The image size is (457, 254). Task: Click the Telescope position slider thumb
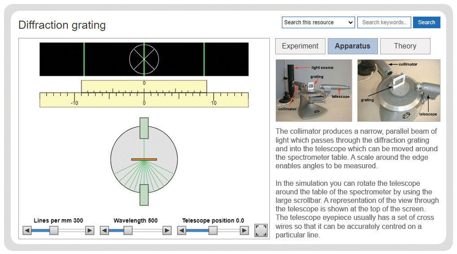[213, 231]
